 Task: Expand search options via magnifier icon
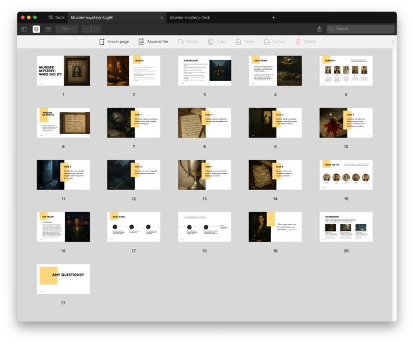(332, 29)
